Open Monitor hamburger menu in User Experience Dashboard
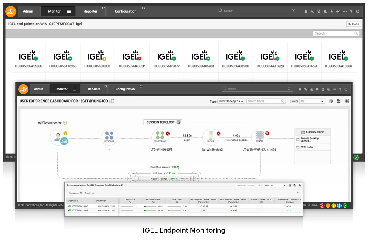The width and height of the screenshot is (368, 243). click(75, 89)
